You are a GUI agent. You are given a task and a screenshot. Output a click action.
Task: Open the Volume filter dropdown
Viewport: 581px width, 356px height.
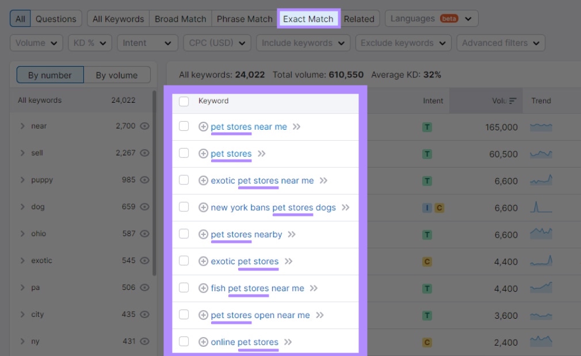coord(36,42)
